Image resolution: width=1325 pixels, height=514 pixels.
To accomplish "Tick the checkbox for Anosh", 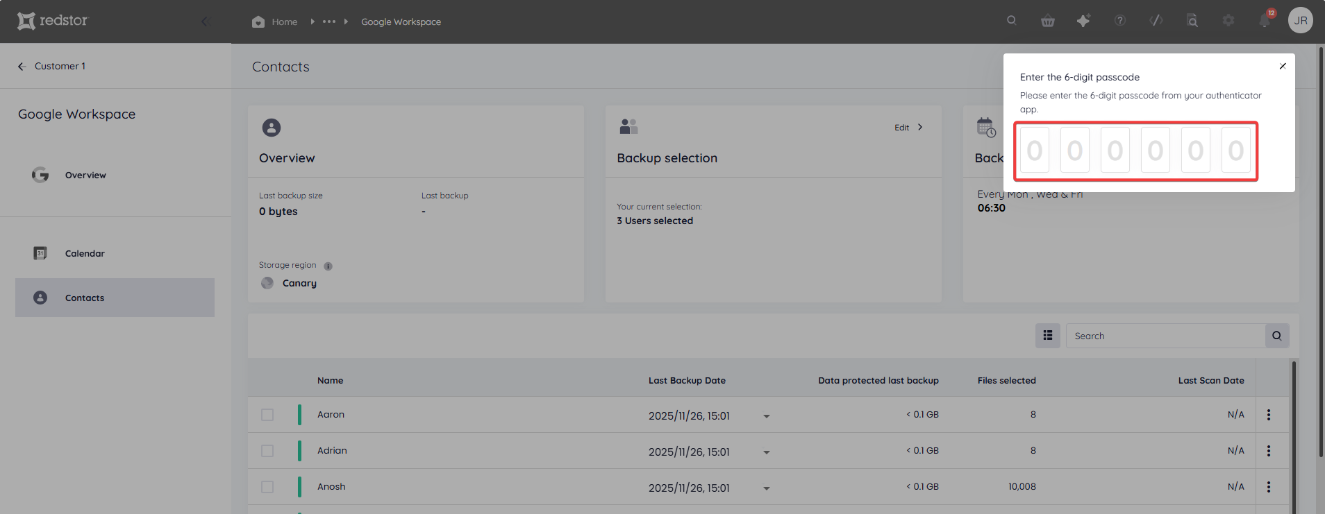I will [267, 487].
